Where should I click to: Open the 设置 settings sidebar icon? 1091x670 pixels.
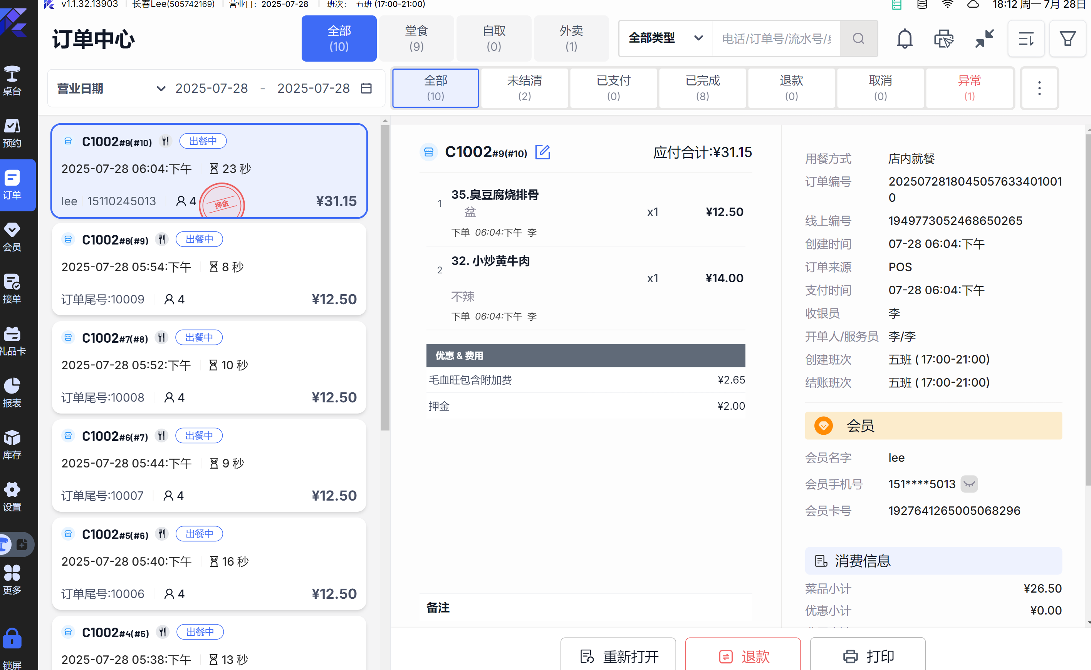tap(12, 497)
